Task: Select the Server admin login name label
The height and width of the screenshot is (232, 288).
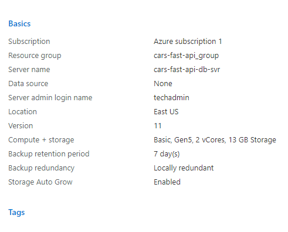Action: pyautogui.click(x=50, y=98)
